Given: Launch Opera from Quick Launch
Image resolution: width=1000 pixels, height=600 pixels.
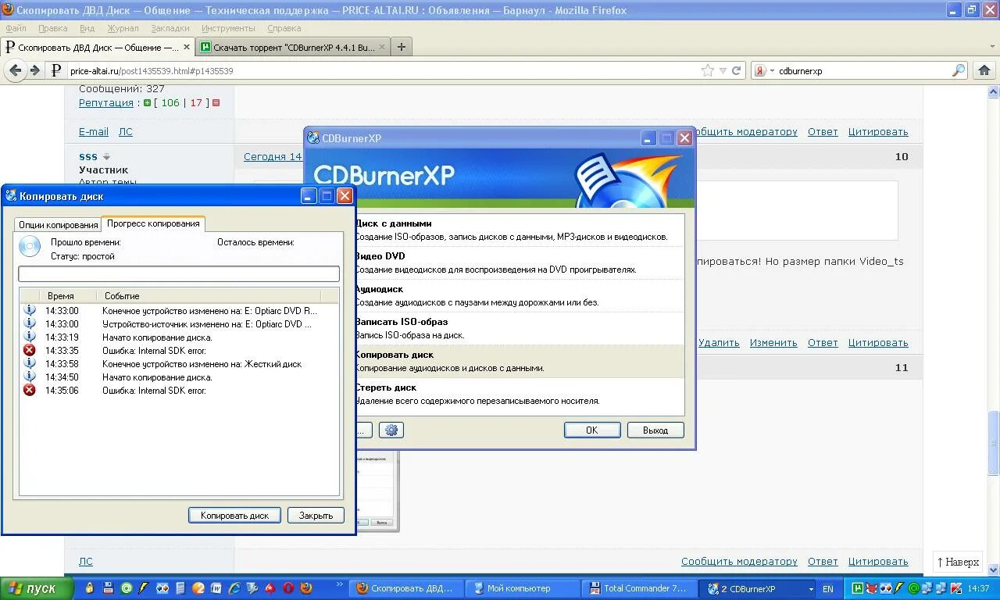Looking at the screenshot, I should tap(288, 588).
